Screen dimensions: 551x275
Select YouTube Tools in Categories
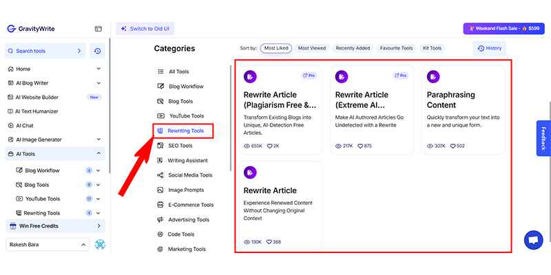pos(180,115)
